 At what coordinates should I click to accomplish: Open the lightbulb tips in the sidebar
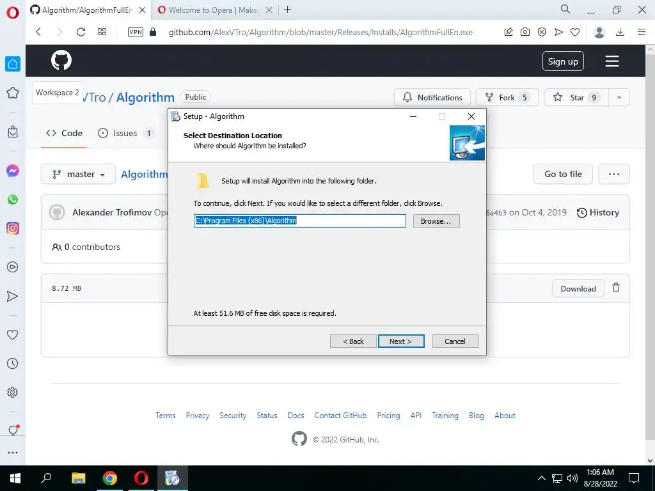pos(13,430)
